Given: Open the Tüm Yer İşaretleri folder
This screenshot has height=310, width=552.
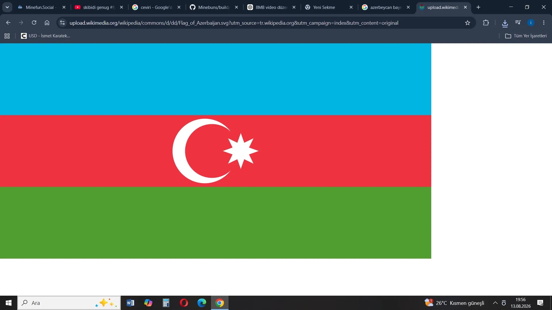Looking at the screenshot, I should pos(526,36).
